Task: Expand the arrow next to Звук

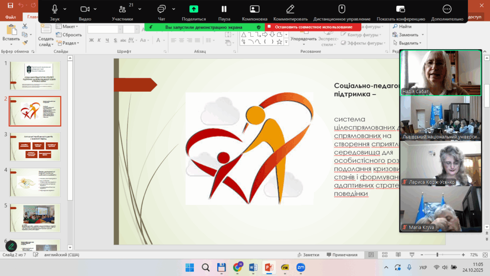Action: tap(65, 9)
